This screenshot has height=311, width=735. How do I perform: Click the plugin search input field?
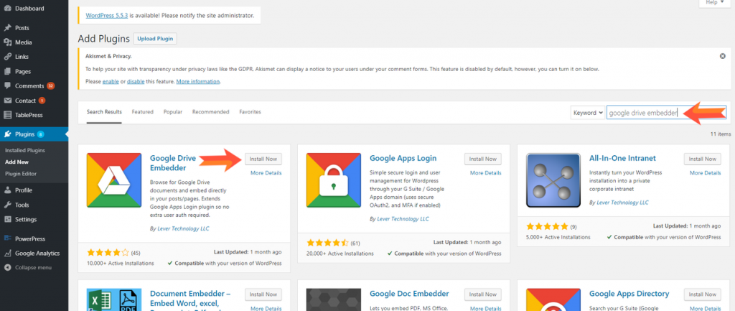pyautogui.click(x=665, y=113)
